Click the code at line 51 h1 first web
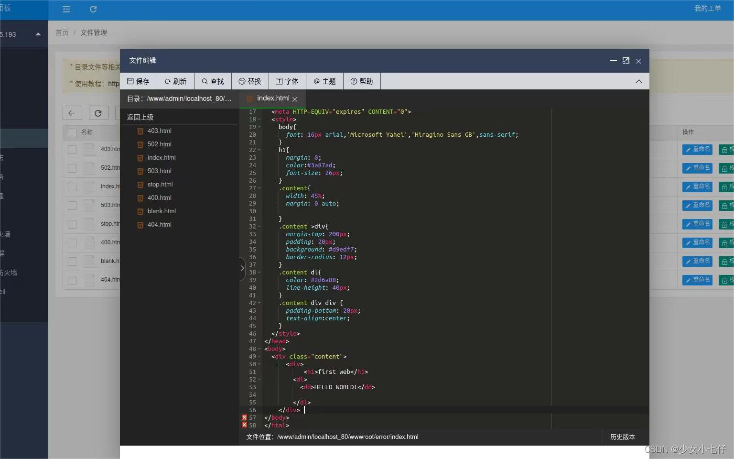This screenshot has height=459, width=734. coord(335,372)
